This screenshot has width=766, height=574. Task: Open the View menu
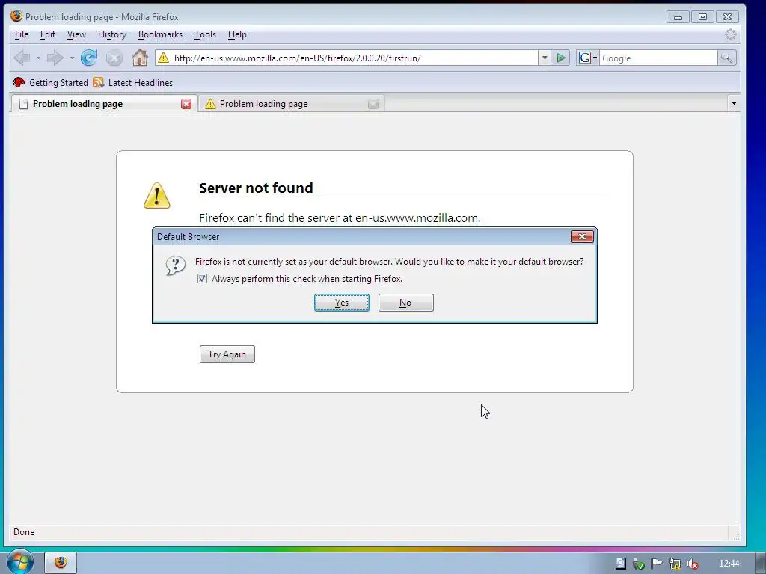point(76,34)
